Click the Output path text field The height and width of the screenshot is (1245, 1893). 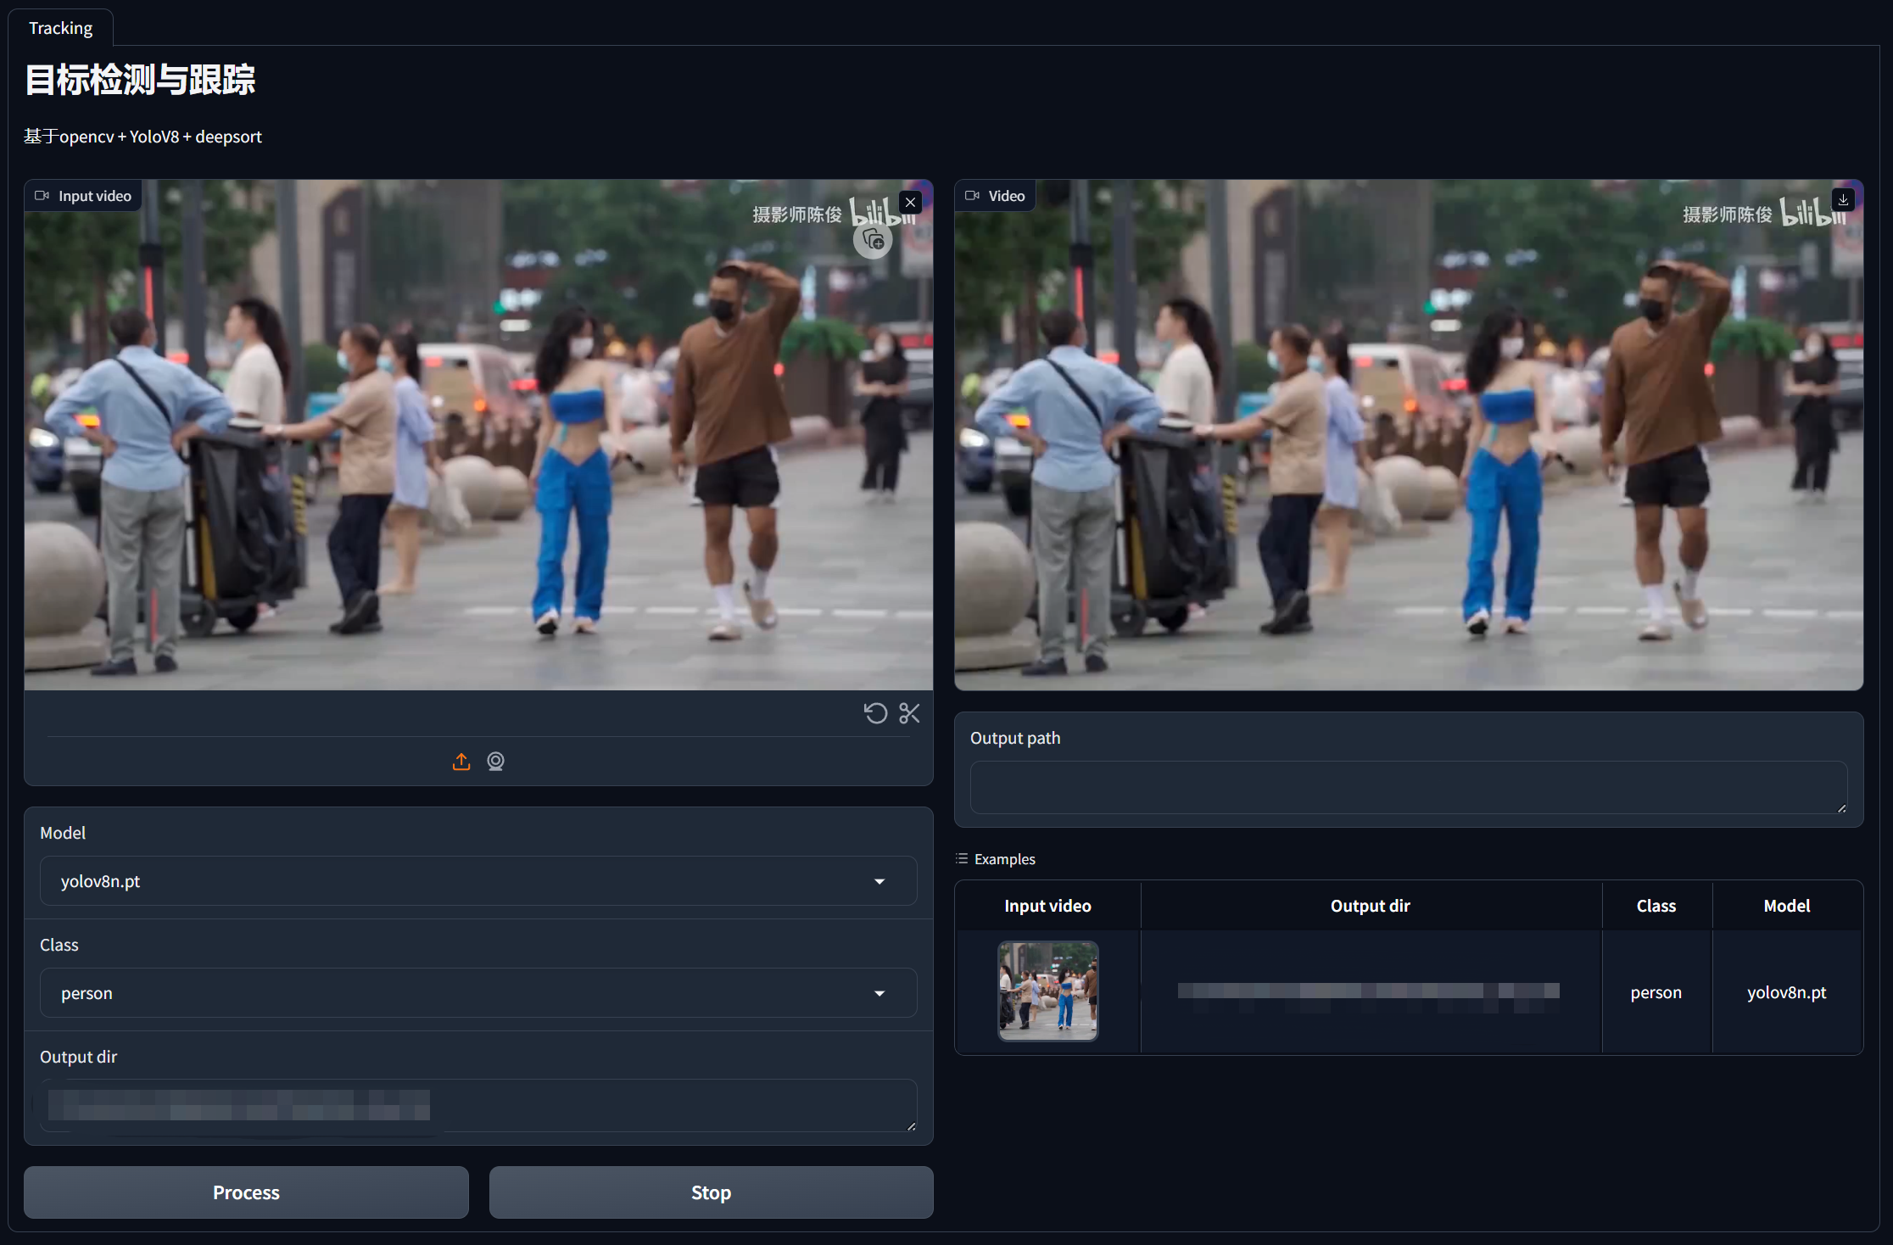[1408, 787]
